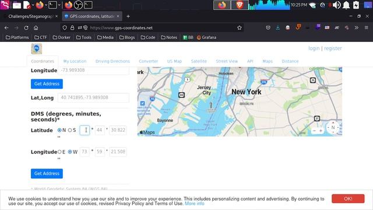Open the power manager battery icon
The width and height of the screenshot is (373, 210).
pos(356,5)
